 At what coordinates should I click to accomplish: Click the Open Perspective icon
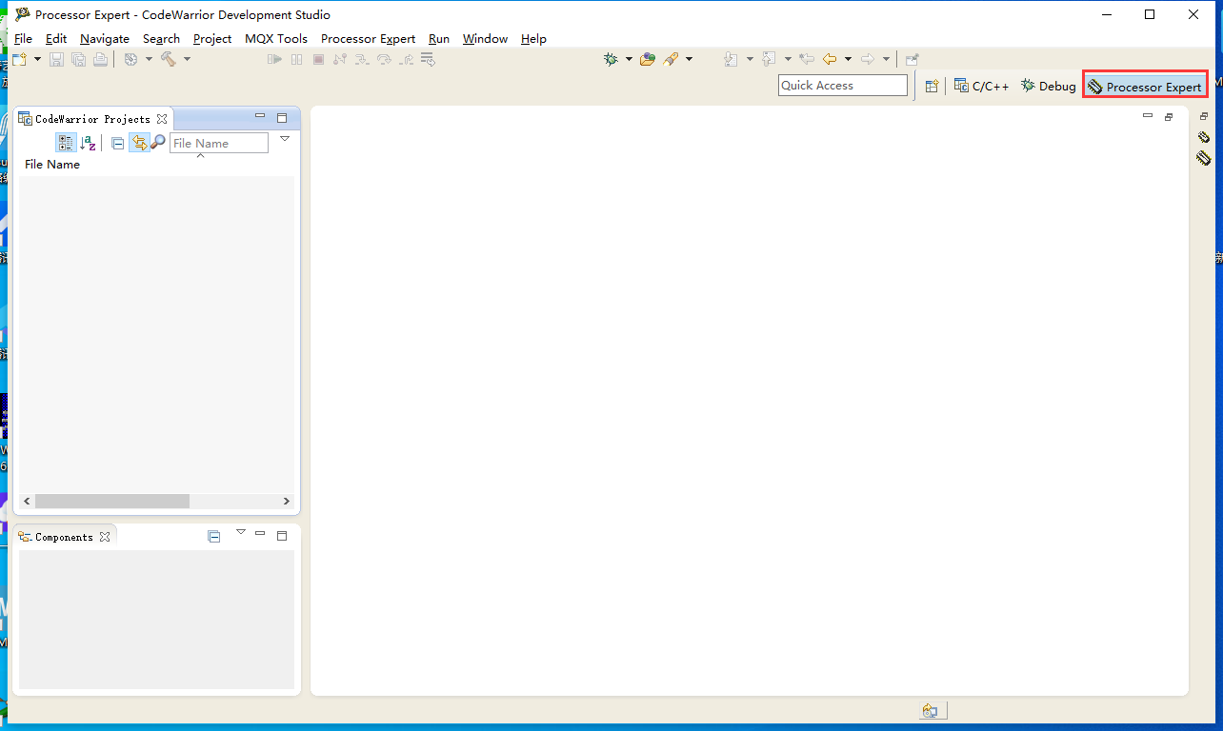(932, 86)
